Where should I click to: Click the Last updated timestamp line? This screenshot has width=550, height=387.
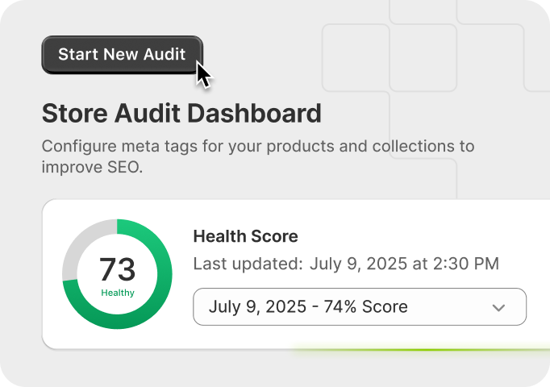click(x=346, y=264)
